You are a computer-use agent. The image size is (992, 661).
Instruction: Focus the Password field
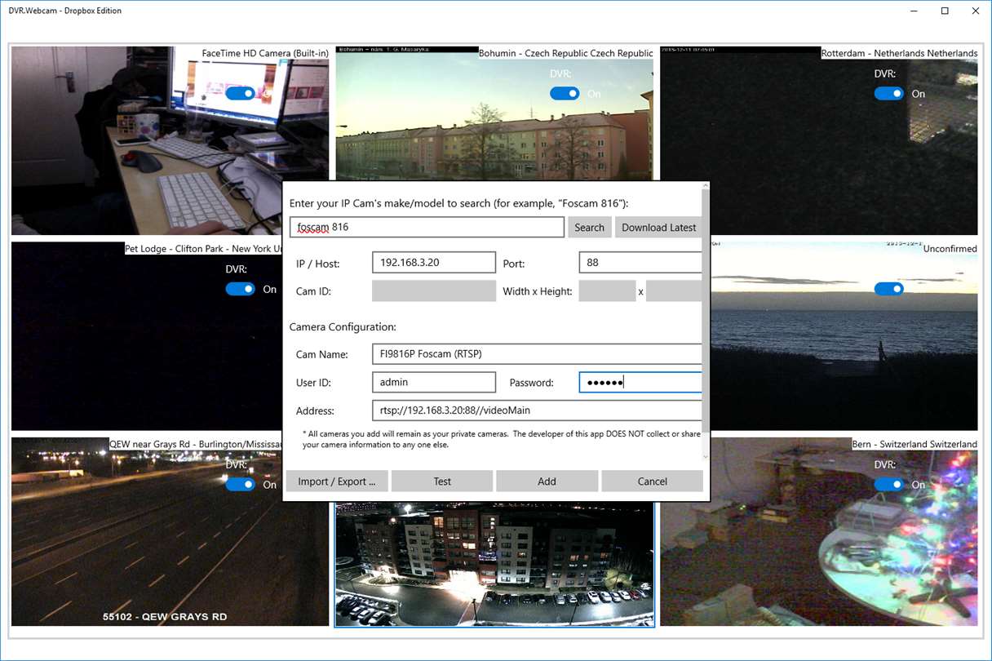[x=640, y=382]
